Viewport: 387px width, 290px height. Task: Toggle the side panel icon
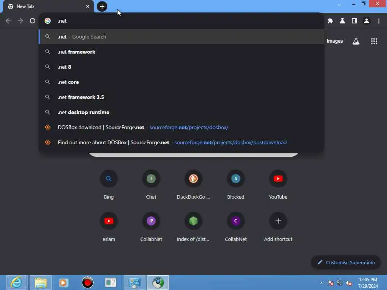pos(354,21)
